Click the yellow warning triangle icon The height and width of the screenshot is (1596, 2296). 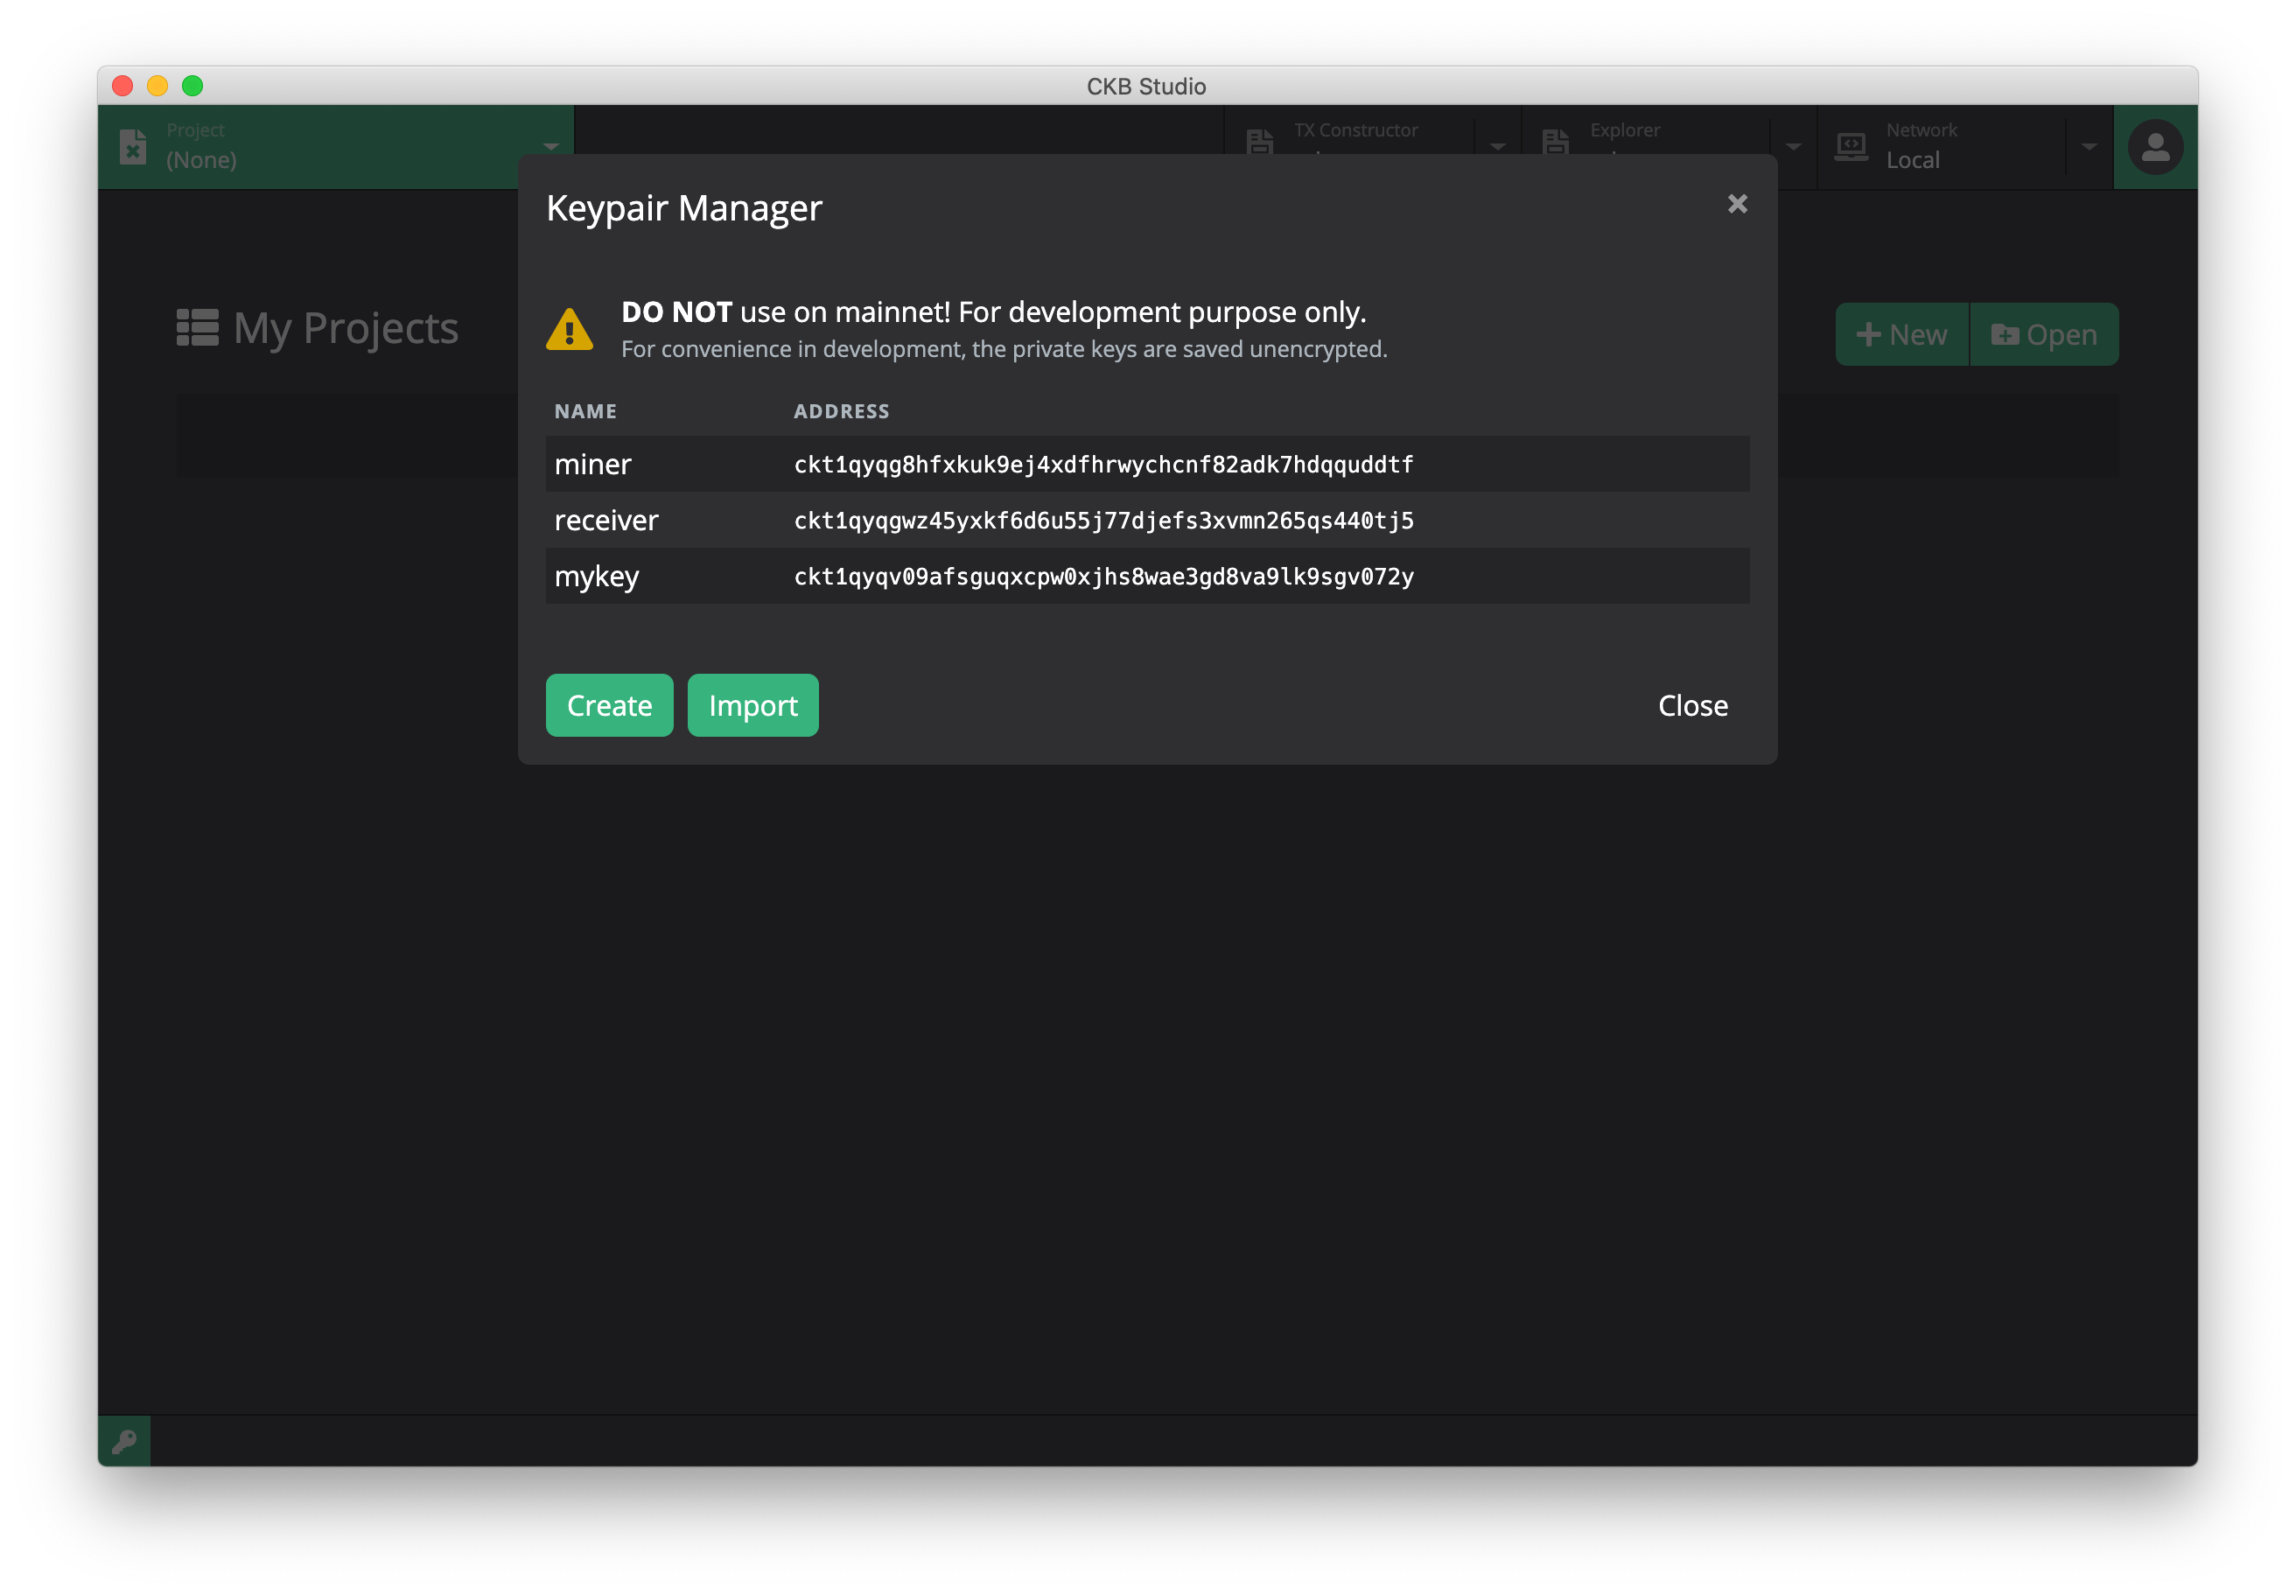(x=570, y=330)
